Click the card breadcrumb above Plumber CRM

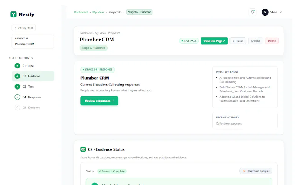(100, 33)
